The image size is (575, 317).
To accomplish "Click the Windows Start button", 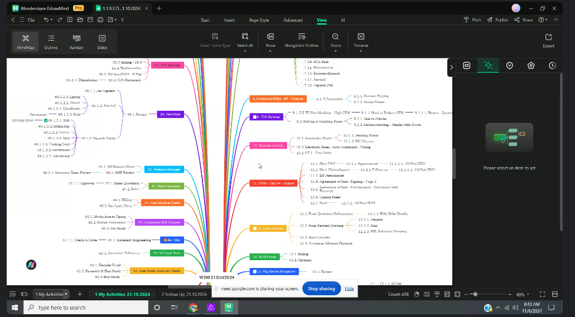I will [15, 308].
